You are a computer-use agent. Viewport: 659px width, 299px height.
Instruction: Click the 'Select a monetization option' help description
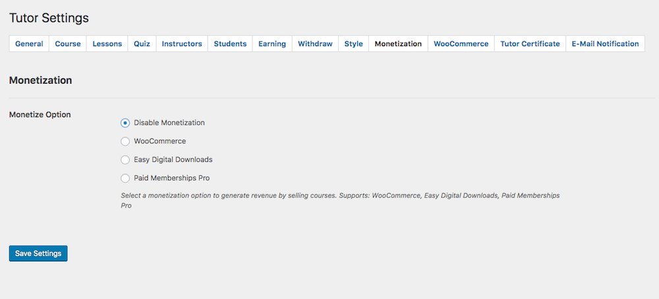340,201
